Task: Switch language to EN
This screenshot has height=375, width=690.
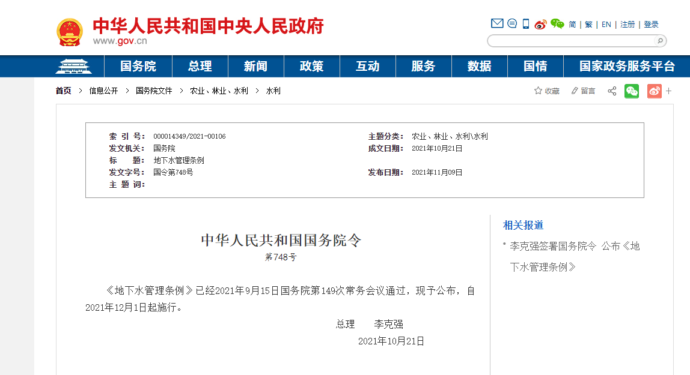Action: coord(606,25)
